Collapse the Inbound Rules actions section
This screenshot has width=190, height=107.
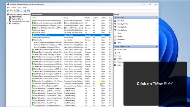157,18
